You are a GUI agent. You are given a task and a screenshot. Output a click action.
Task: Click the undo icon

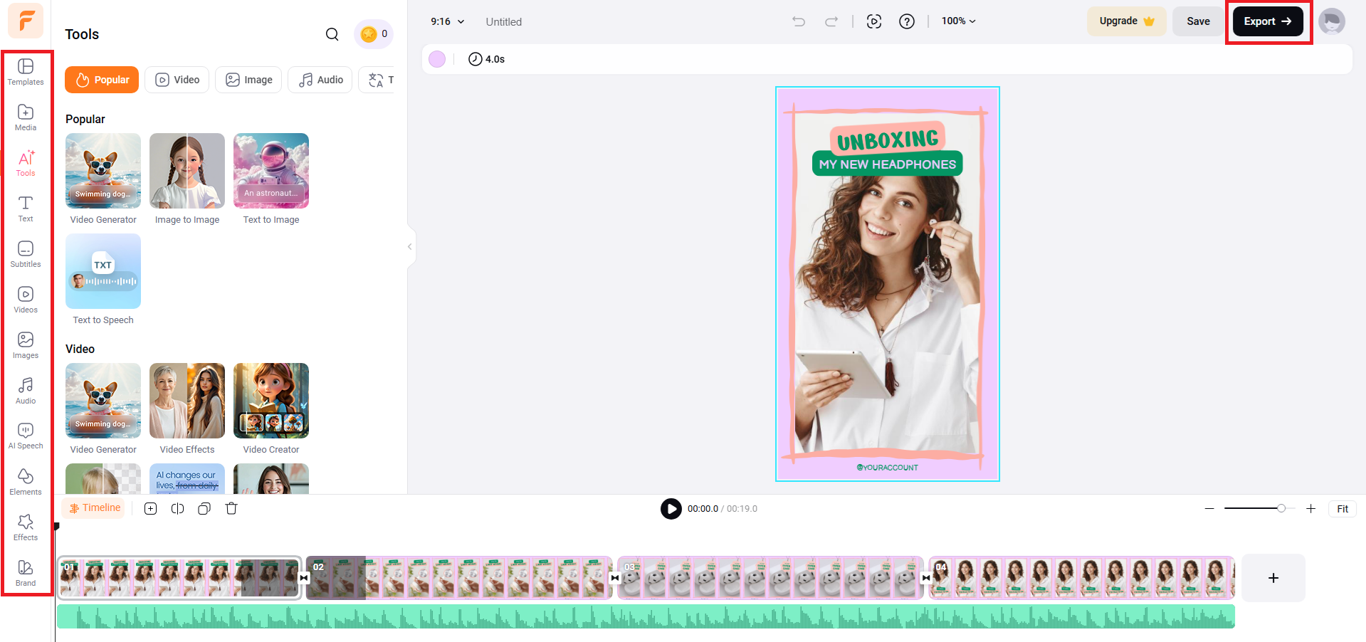pos(798,21)
